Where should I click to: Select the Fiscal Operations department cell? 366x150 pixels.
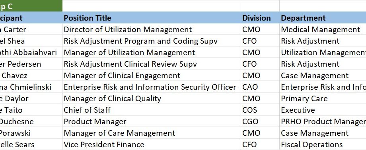click(x=323, y=144)
